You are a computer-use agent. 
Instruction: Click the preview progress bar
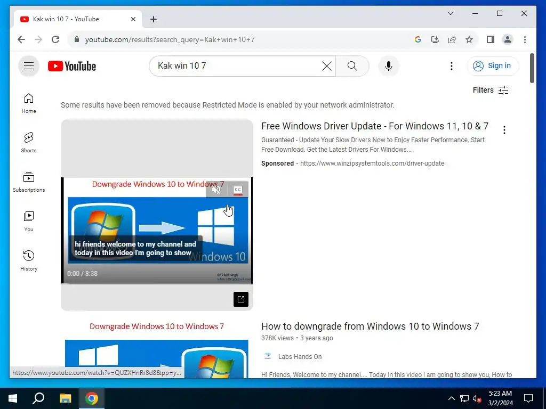157,283
